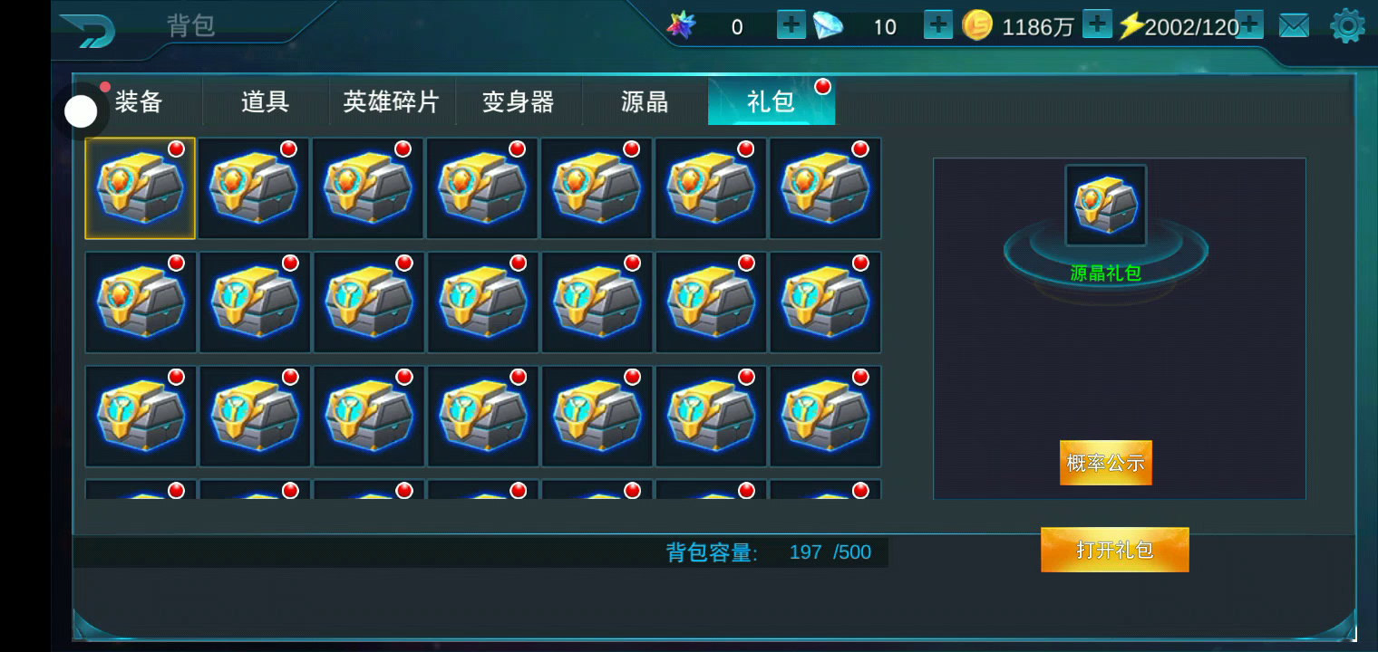Click the 概率公示 button

point(1106,463)
